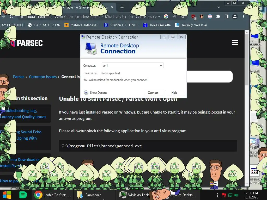Image resolution: width=267 pixels, height=200 pixels.
Task: Open the network tray icon
Action: [x=230, y=195]
